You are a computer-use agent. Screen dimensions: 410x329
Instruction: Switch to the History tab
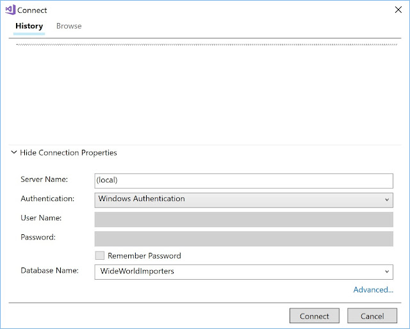[x=29, y=26]
